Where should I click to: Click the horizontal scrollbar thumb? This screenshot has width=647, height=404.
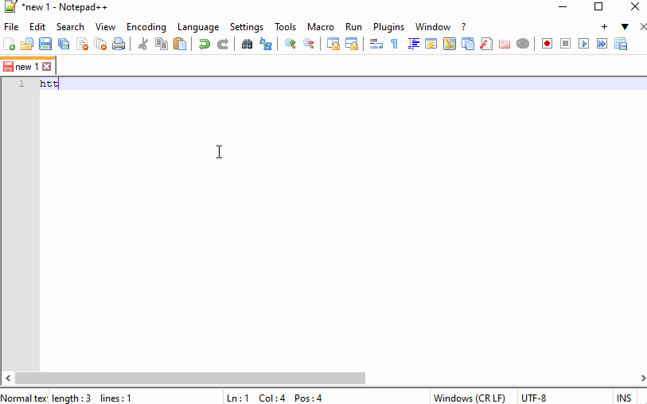189,379
